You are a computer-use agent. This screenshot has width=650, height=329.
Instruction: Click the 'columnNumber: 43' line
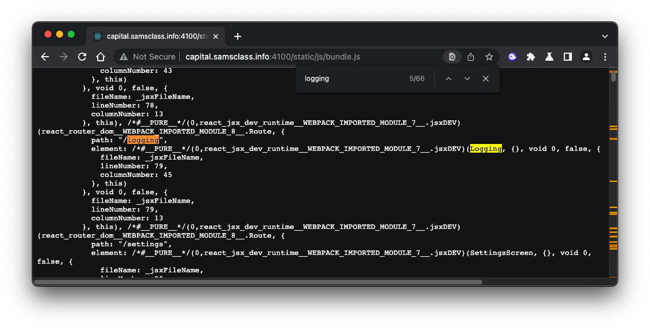tap(136, 71)
